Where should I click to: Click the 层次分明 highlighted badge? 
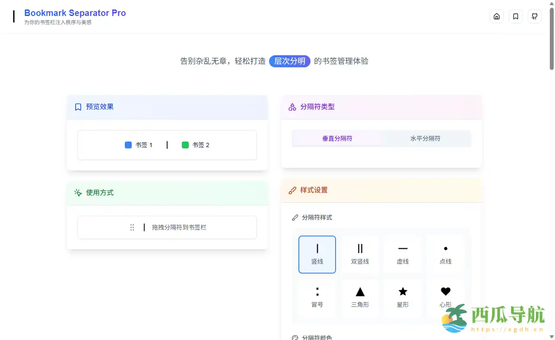pyautogui.click(x=289, y=61)
